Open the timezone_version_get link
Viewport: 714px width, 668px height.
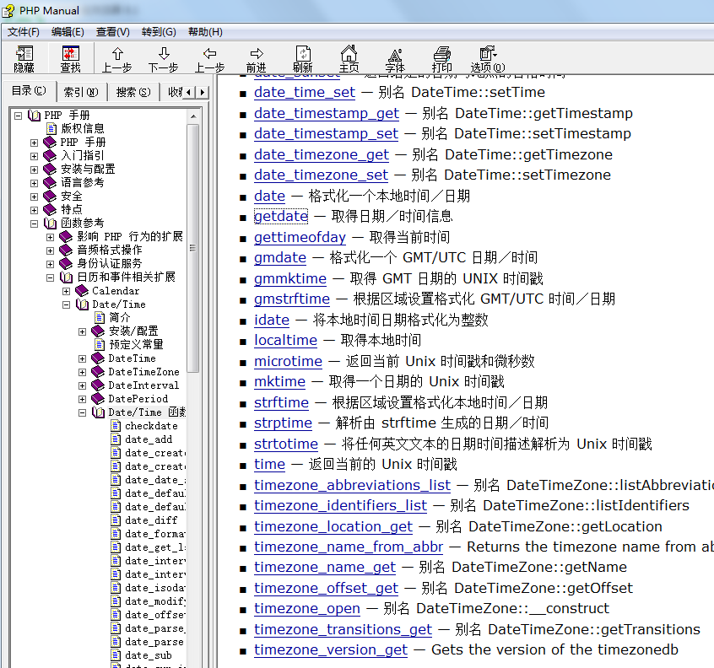tap(331, 649)
